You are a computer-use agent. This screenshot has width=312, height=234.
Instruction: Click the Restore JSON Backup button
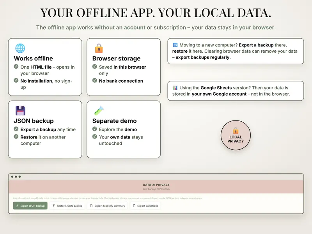[67, 206]
